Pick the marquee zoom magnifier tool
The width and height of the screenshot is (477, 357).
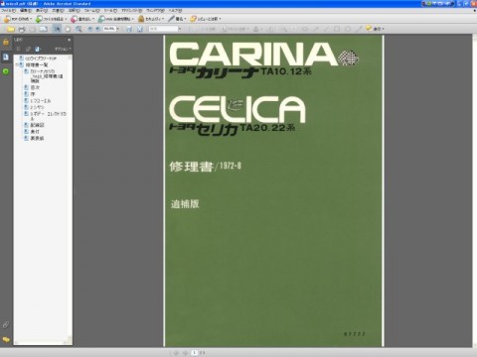[x=79, y=29]
